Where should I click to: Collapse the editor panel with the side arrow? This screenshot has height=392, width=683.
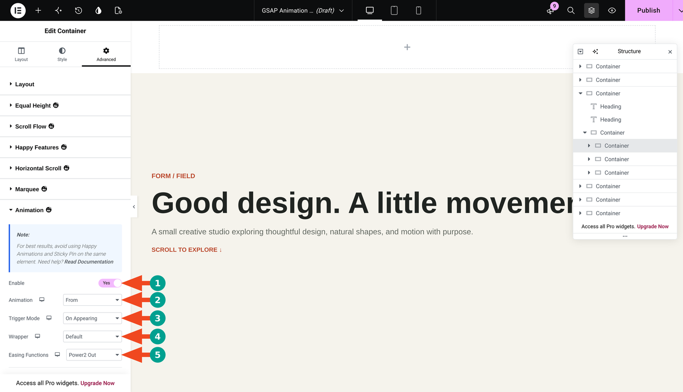tap(134, 207)
